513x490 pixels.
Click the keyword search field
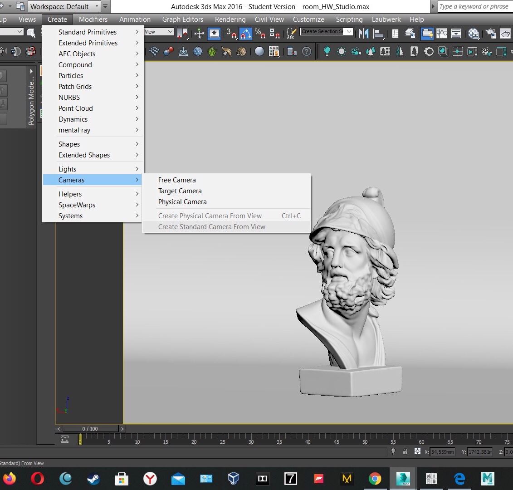click(475, 6)
